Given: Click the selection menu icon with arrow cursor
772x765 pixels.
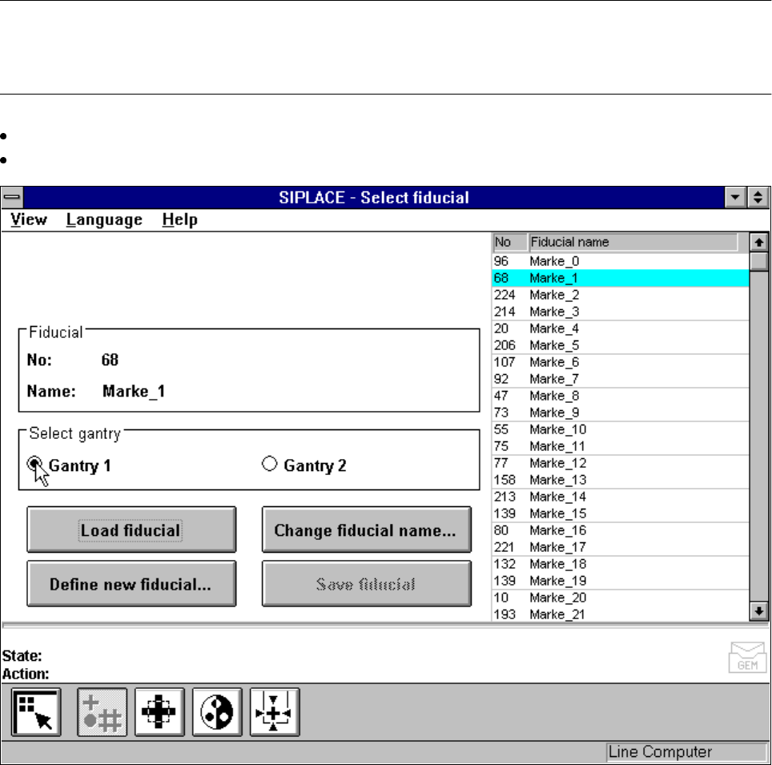Looking at the screenshot, I should pyautogui.click(x=36, y=712).
